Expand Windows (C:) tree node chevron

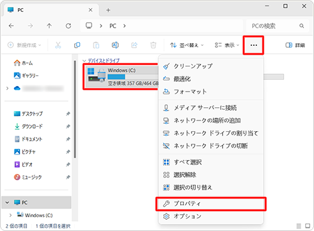tap(11, 215)
